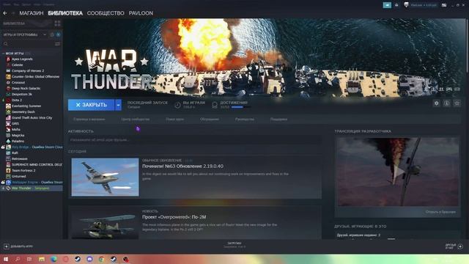Open the game info icon

point(446,103)
